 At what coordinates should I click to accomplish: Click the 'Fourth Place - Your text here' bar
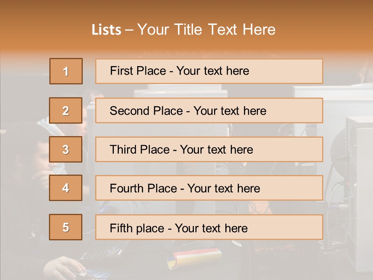coord(209,188)
